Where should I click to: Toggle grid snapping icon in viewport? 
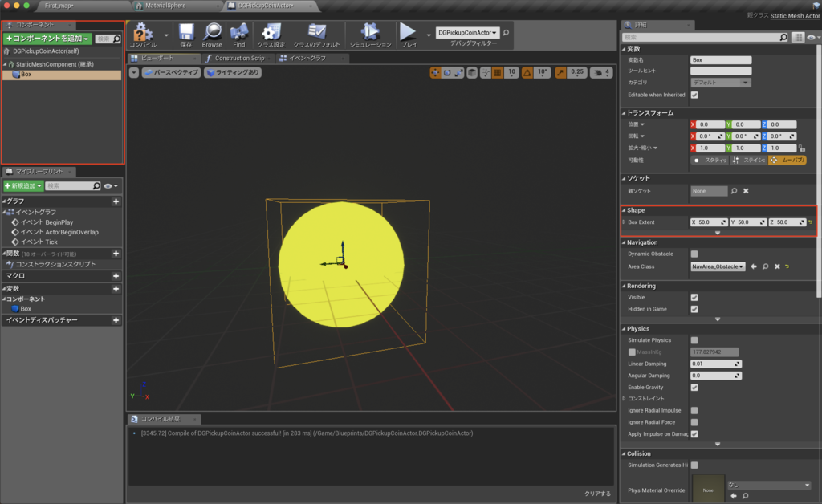point(498,73)
